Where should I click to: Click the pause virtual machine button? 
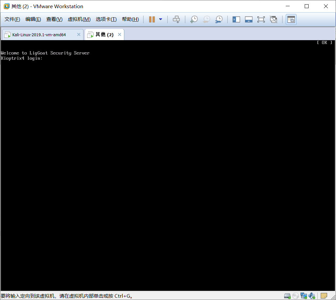(152, 19)
